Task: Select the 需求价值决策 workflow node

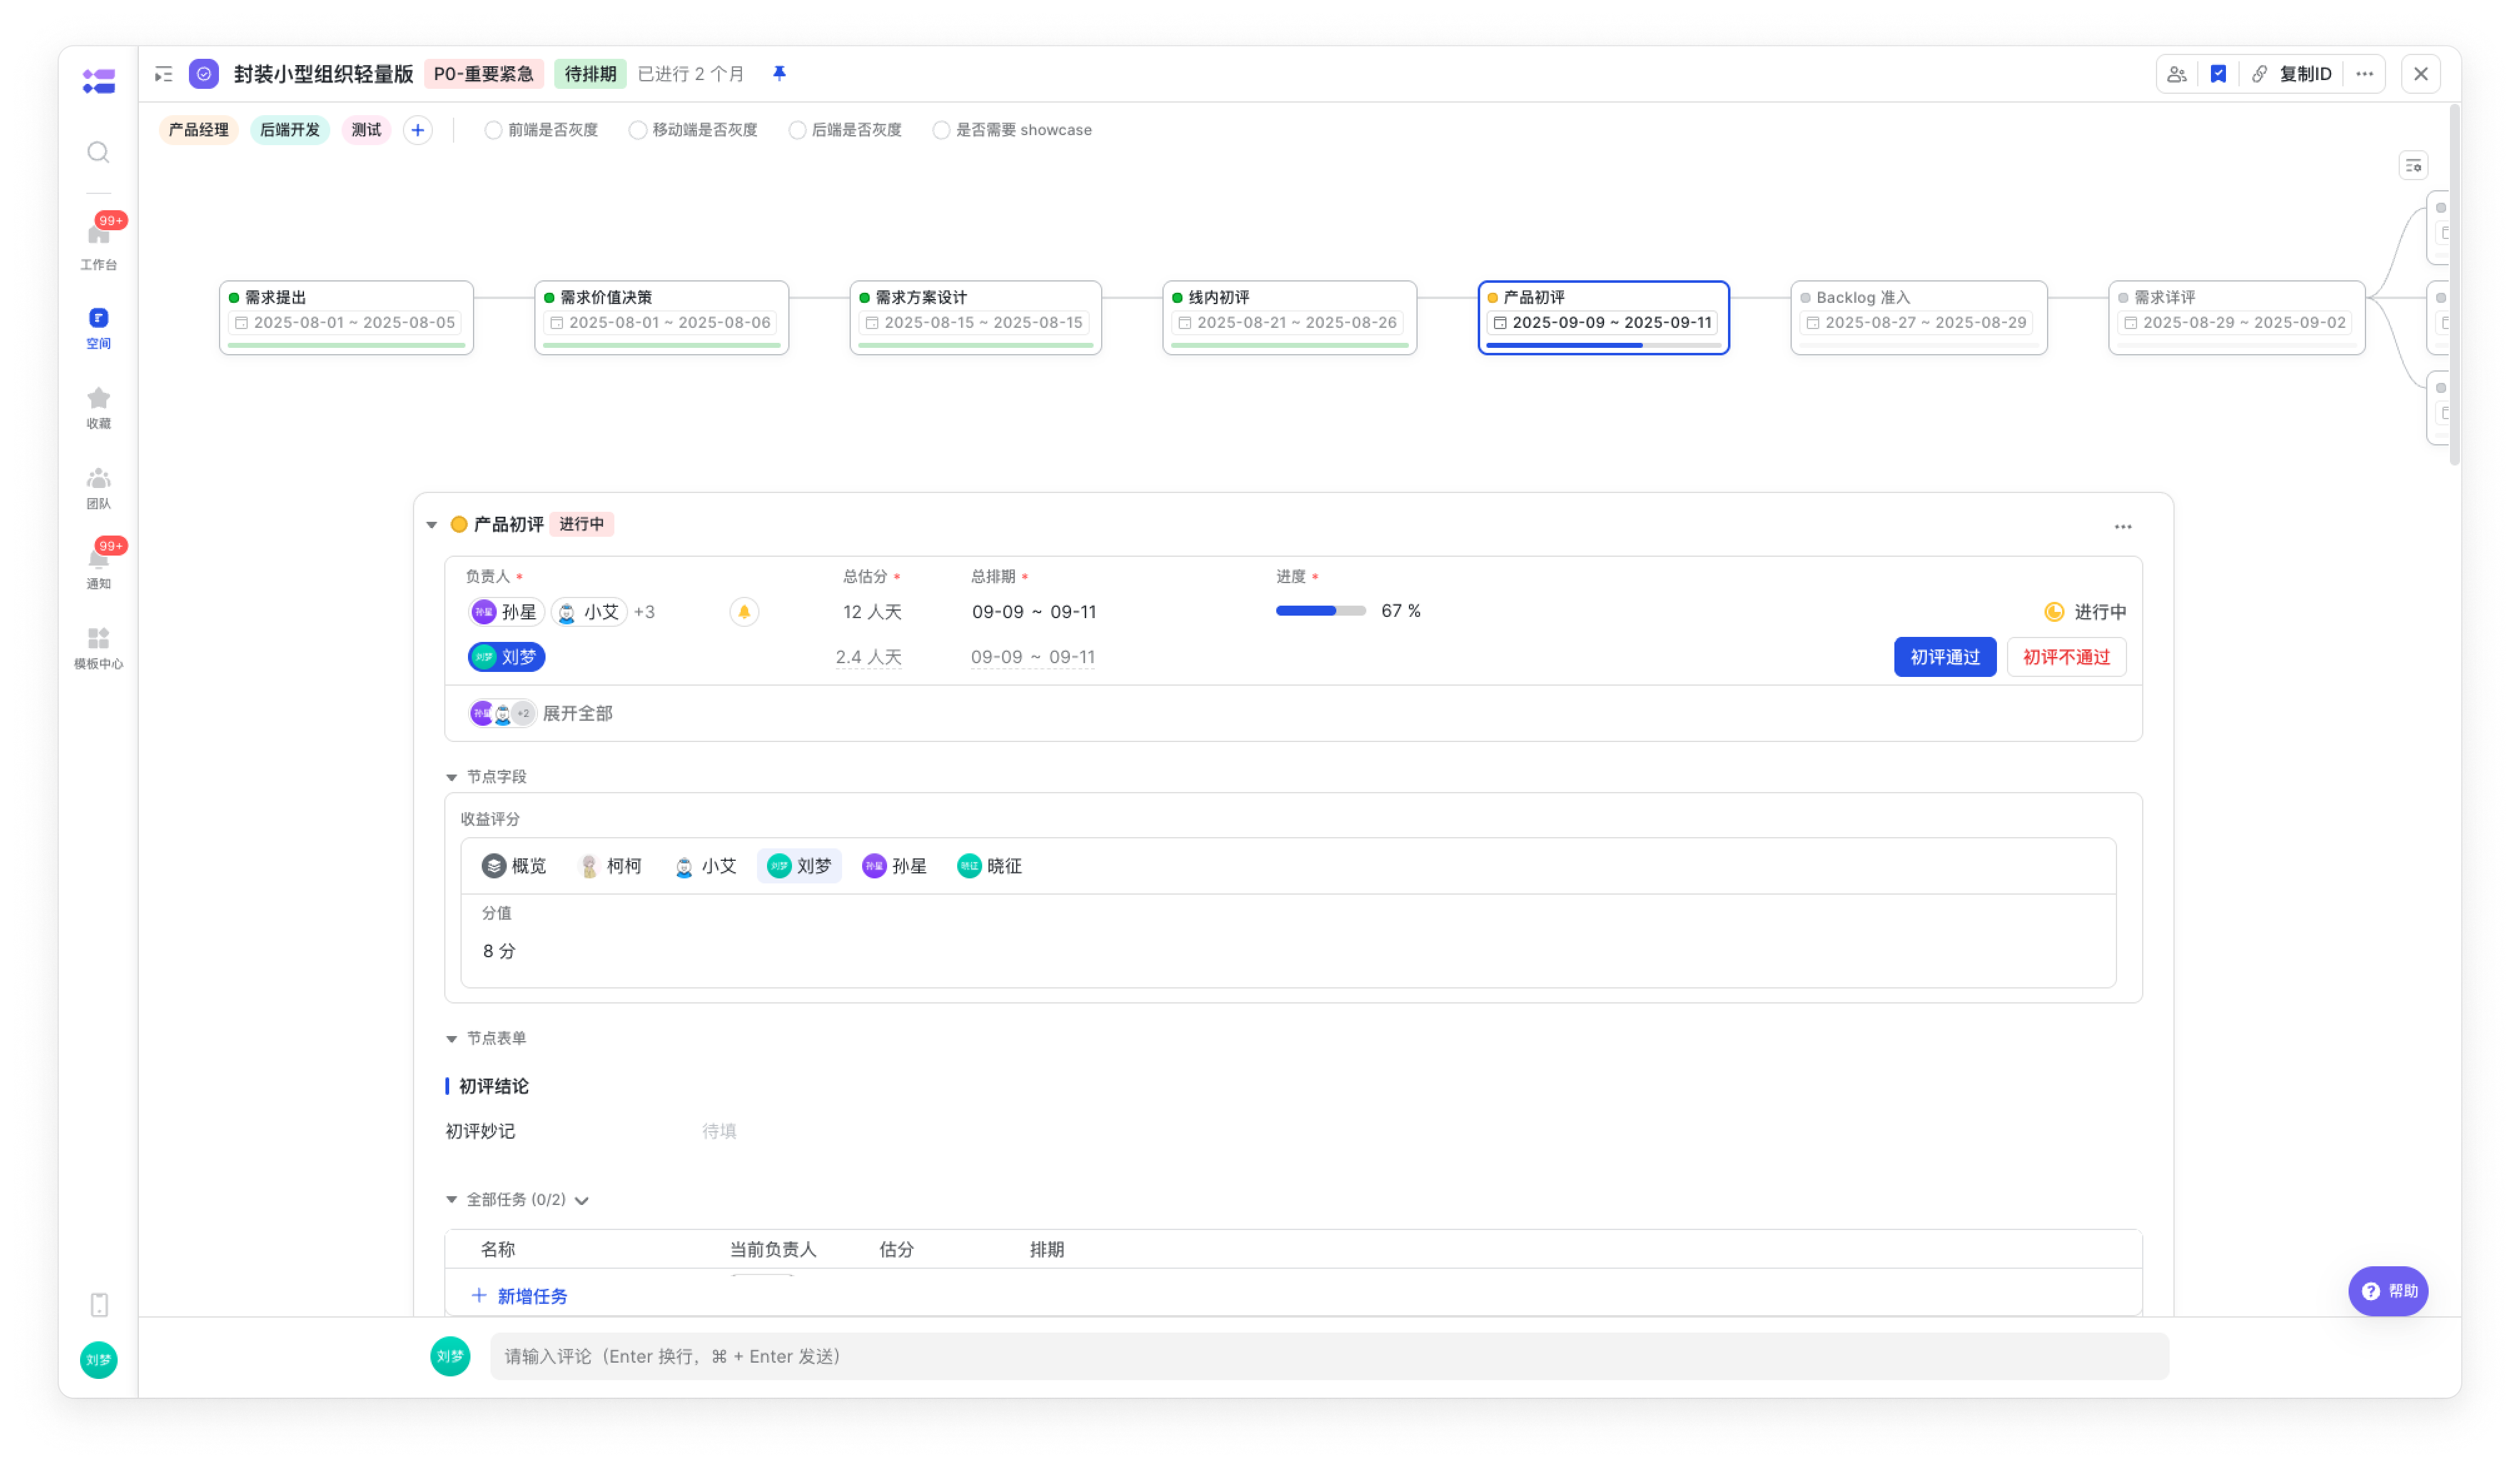Action: (661, 318)
